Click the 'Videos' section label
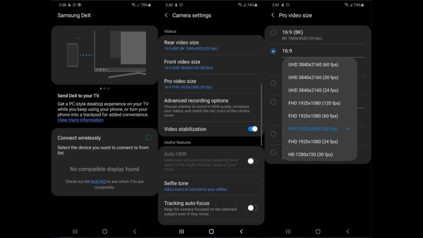 pyautogui.click(x=170, y=31)
